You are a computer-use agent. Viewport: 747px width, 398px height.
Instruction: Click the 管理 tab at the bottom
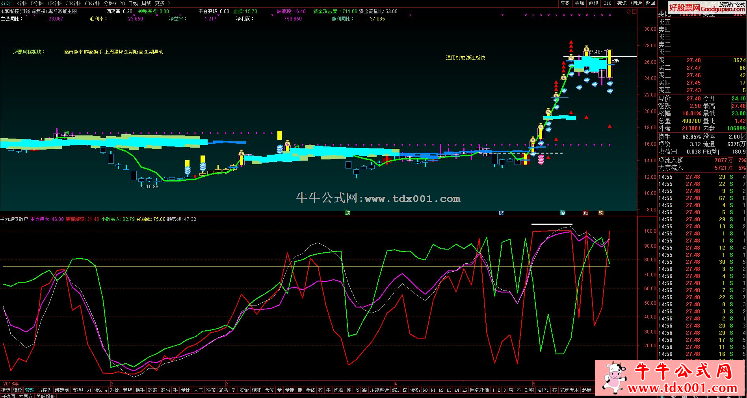pos(30,390)
